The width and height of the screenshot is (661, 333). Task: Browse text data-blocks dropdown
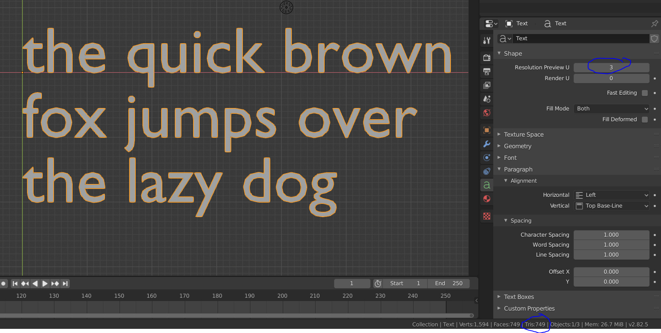click(x=505, y=39)
